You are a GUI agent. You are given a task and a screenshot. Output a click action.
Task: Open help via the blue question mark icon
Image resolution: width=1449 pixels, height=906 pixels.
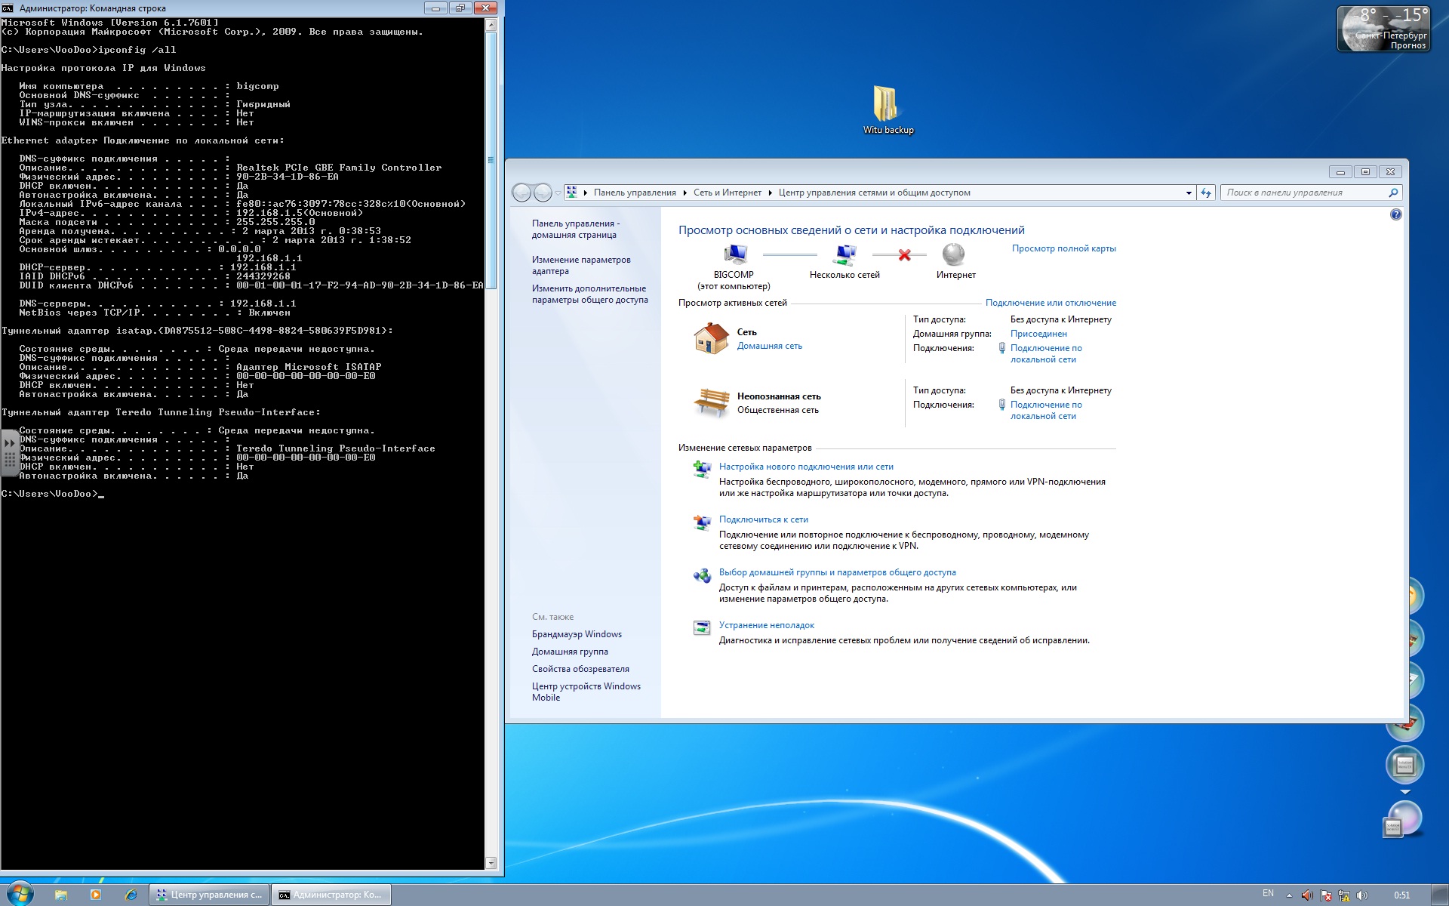pyautogui.click(x=1395, y=215)
